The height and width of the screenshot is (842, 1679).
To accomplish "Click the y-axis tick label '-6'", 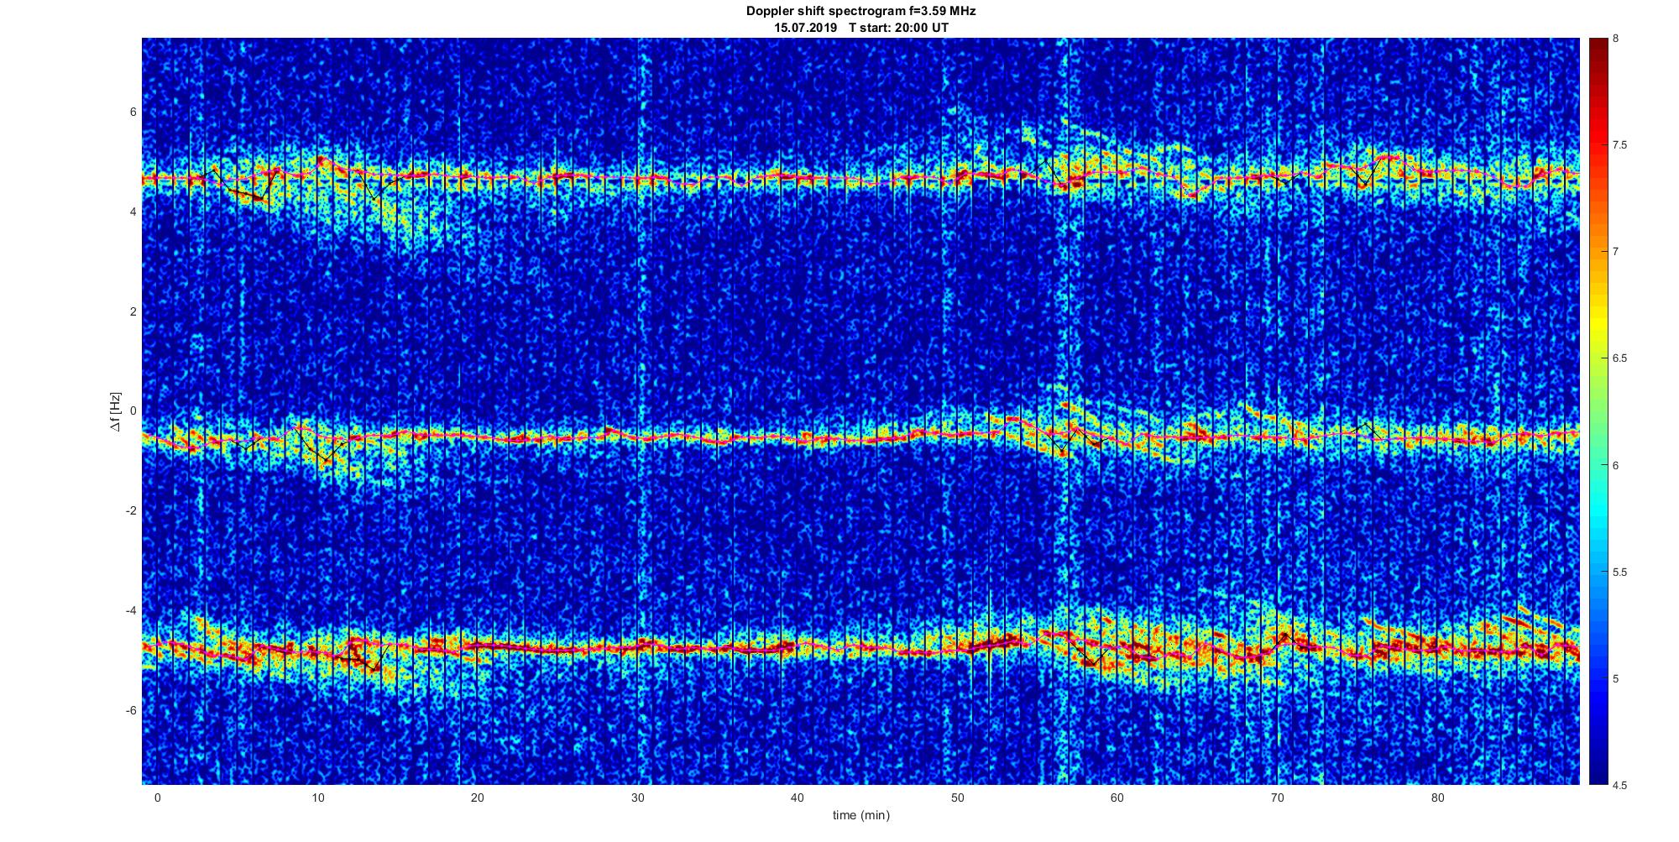I will (132, 711).
